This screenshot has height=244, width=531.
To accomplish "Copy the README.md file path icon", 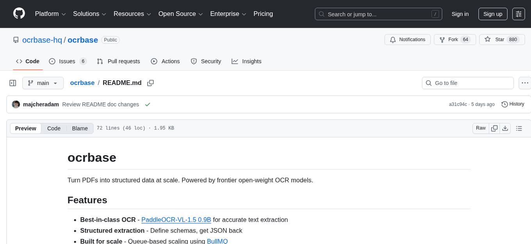I will (x=150, y=83).
